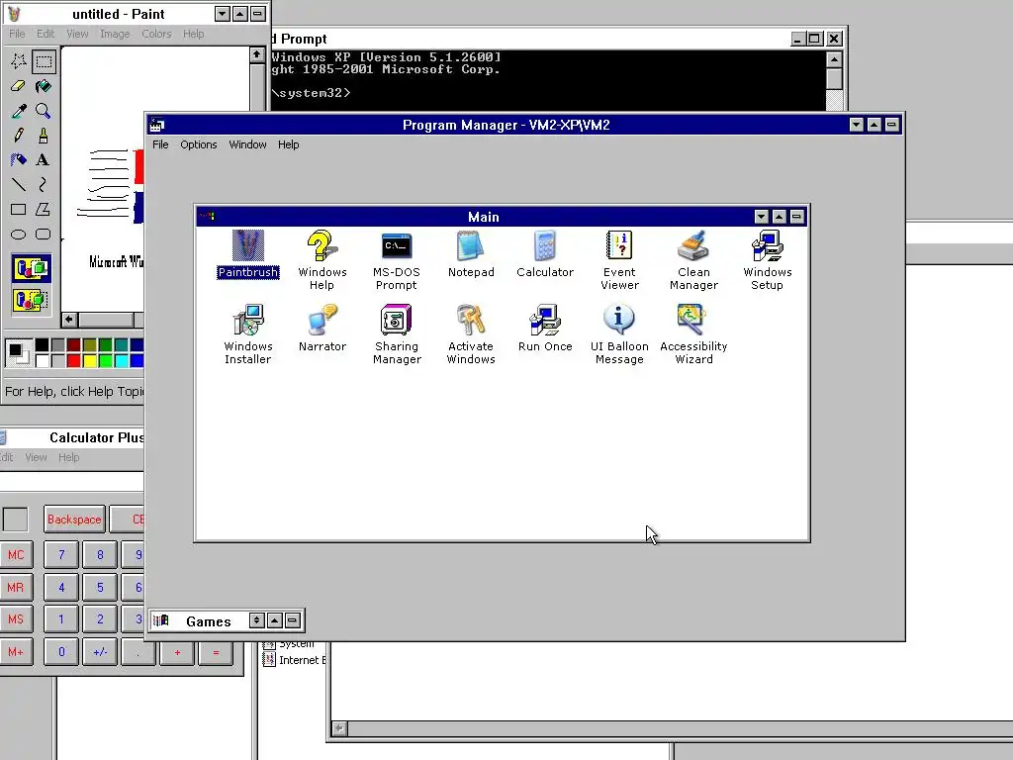
Task: Select the Internet item in the background list
Action: pos(295,660)
